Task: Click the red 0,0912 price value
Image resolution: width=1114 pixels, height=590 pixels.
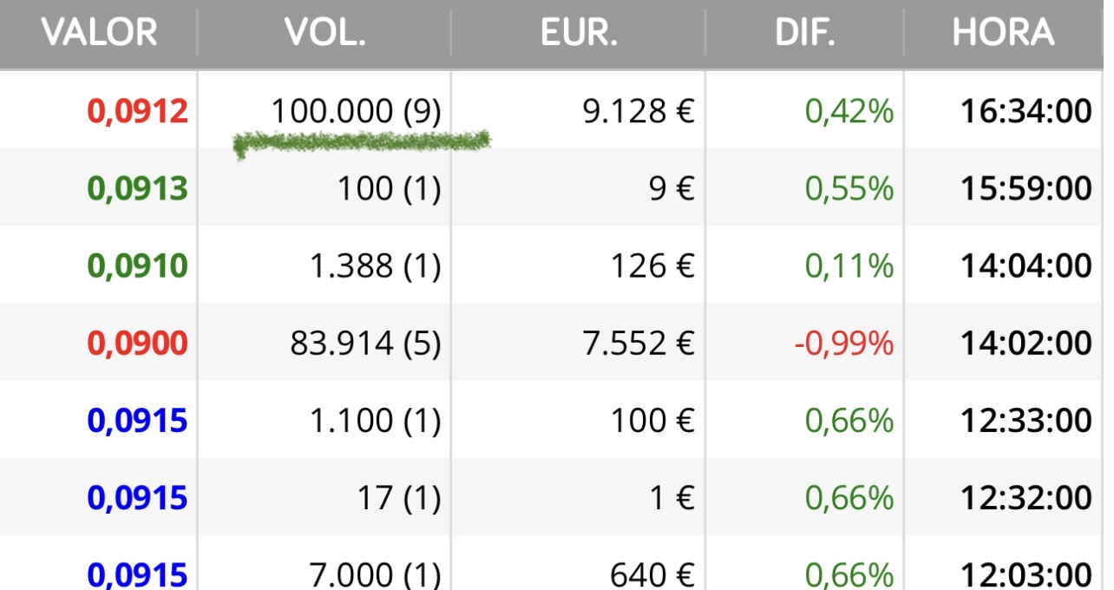Action: click(138, 112)
